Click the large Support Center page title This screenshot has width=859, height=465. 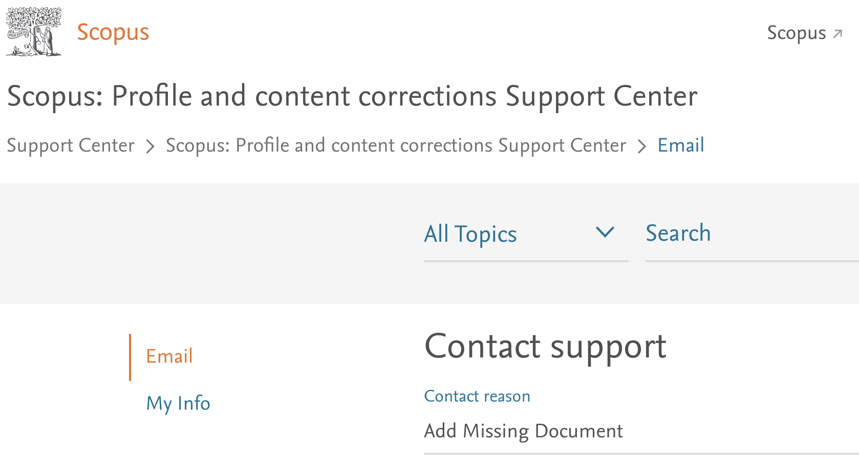(352, 96)
